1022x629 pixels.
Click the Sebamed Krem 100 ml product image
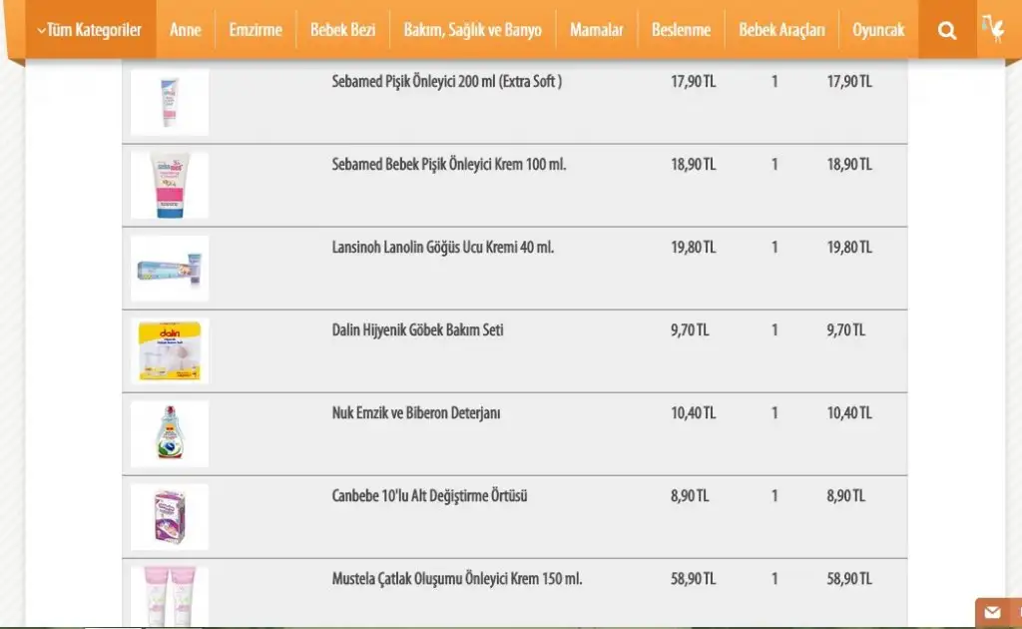(170, 185)
